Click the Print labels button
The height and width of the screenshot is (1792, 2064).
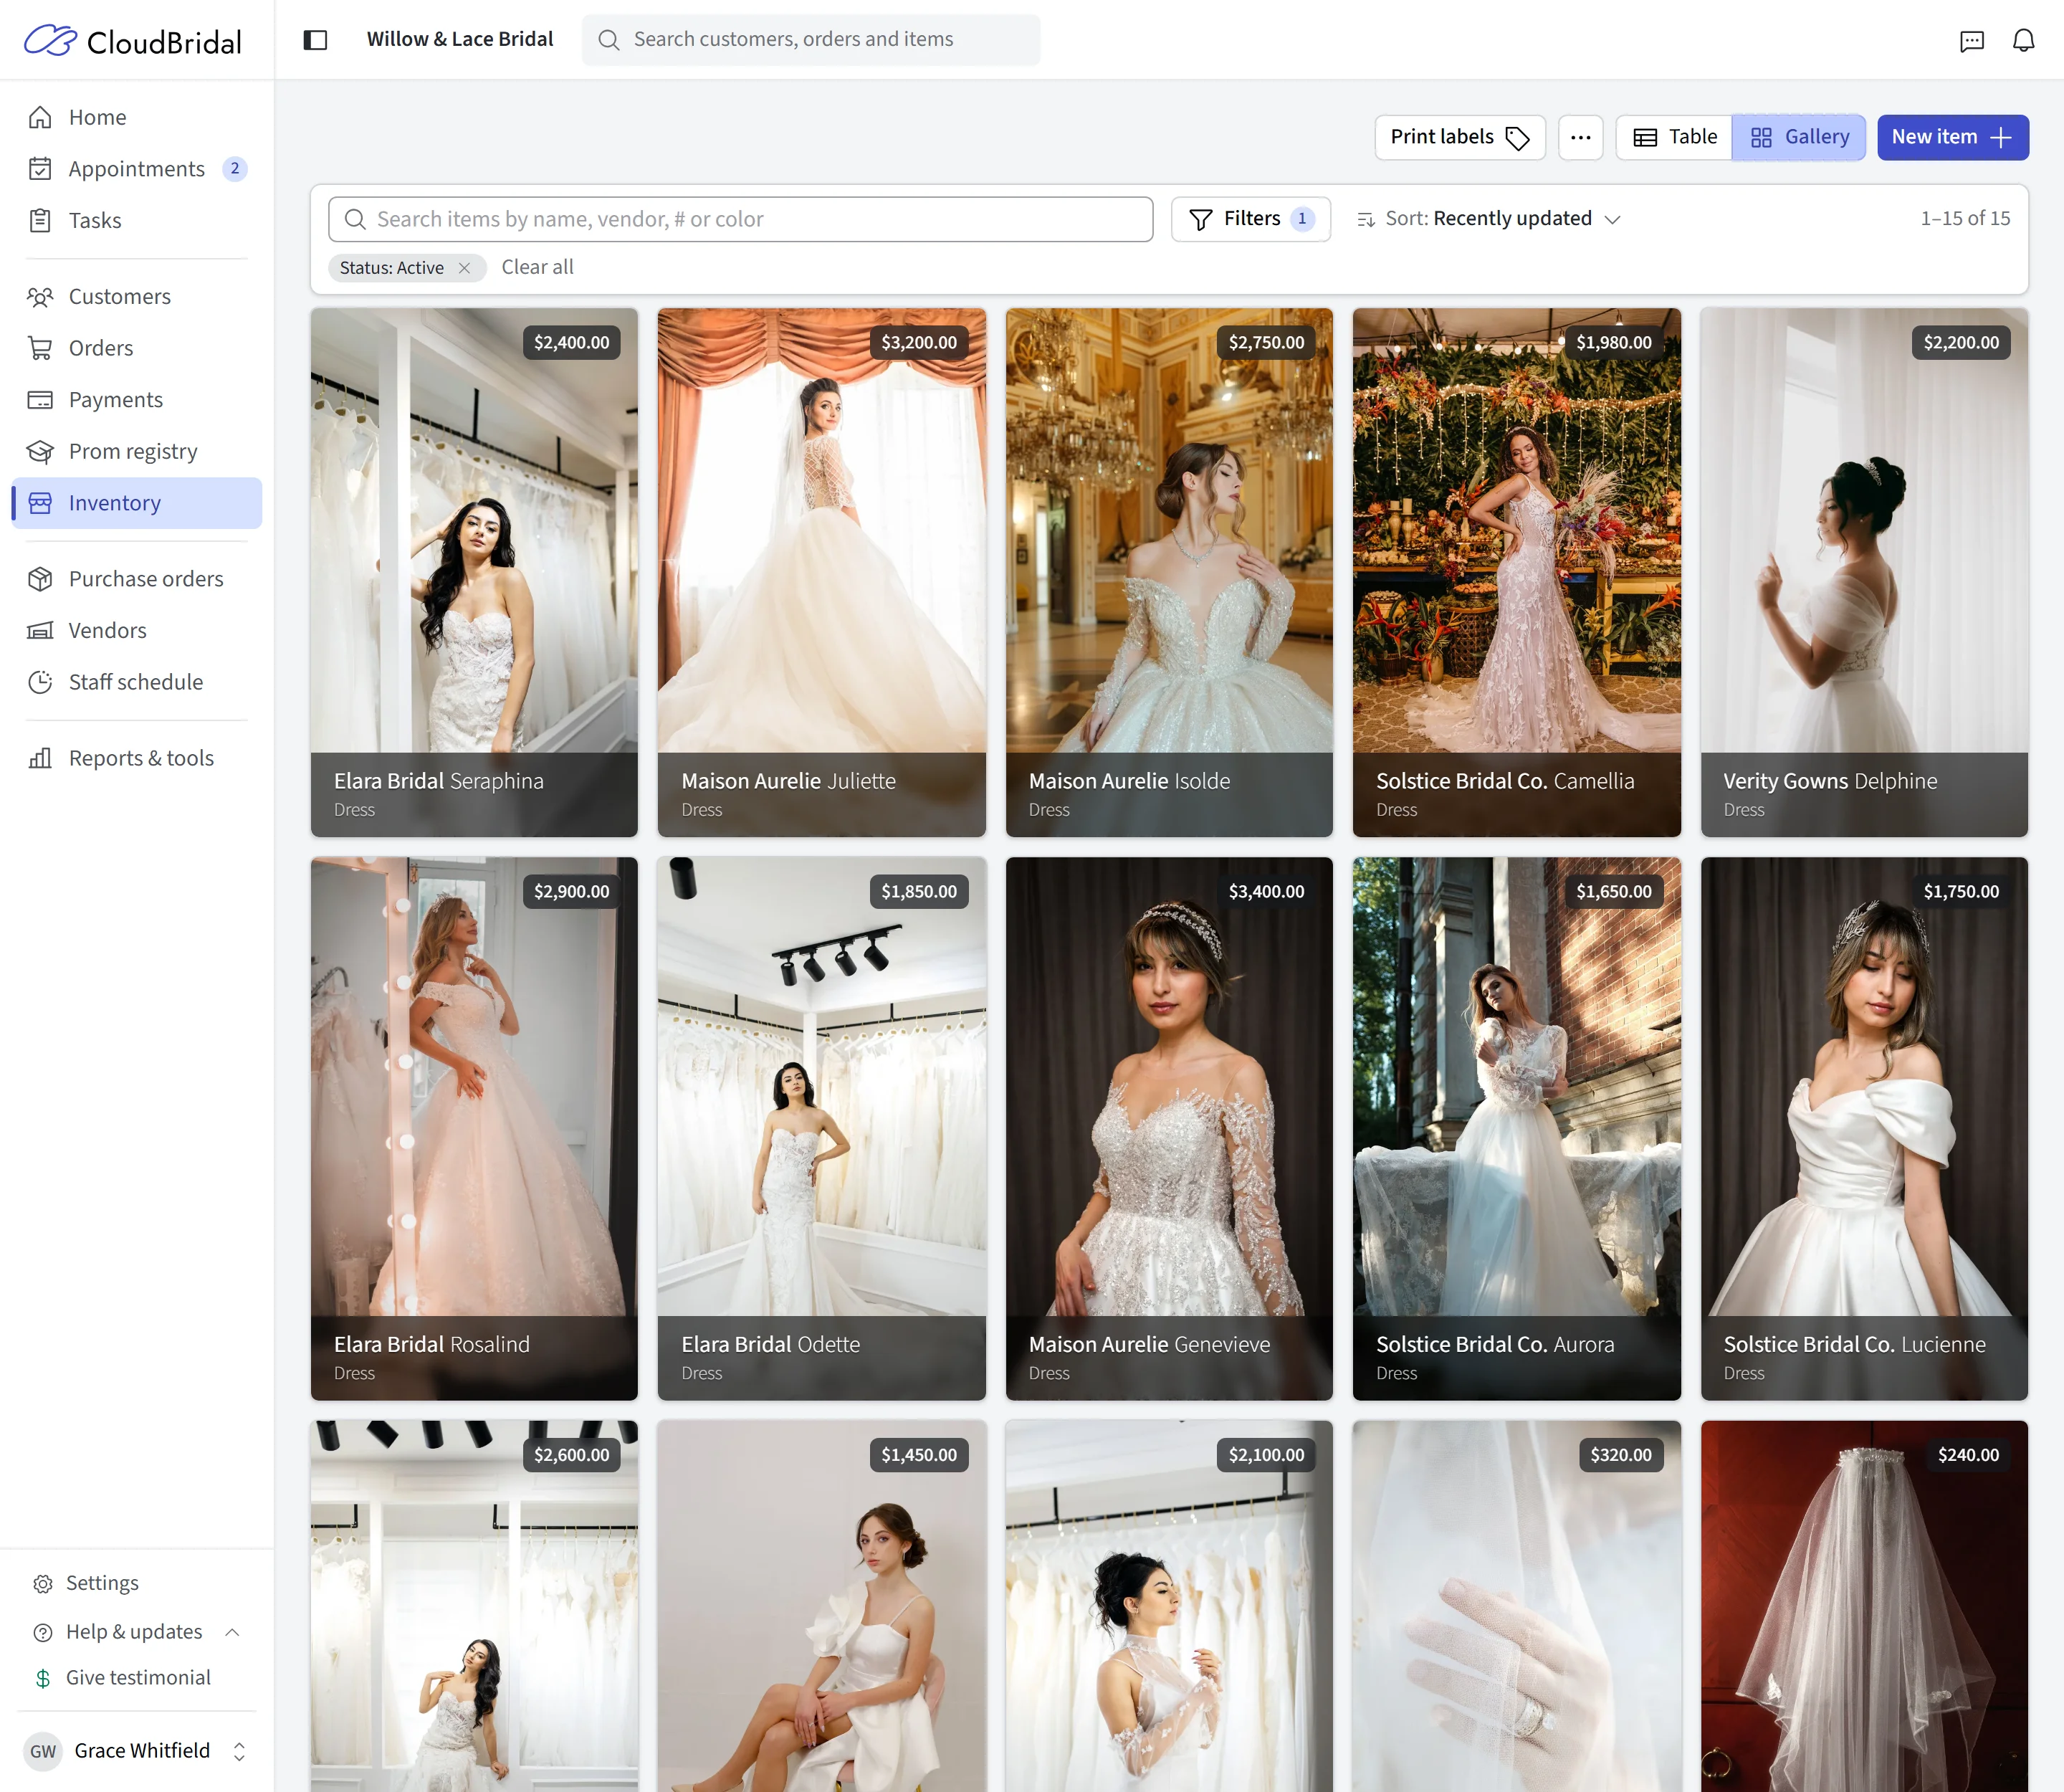pyautogui.click(x=1460, y=137)
